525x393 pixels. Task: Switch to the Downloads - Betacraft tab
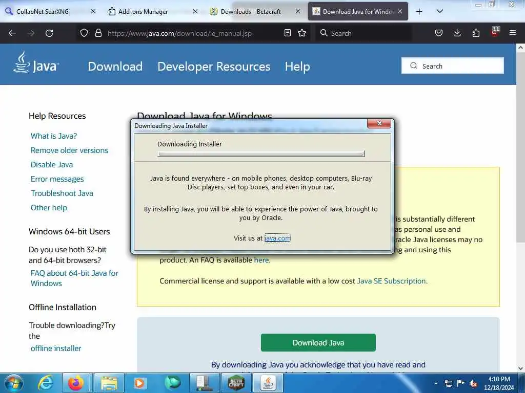[x=251, y=11]
